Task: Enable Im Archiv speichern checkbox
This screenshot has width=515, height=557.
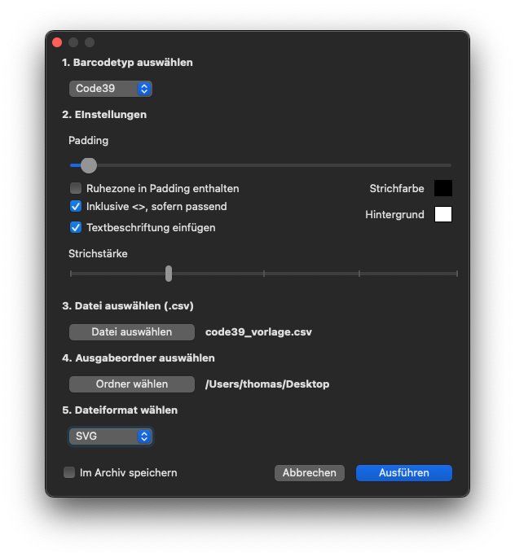Action: pyautogui.click(x=69, y=472)
